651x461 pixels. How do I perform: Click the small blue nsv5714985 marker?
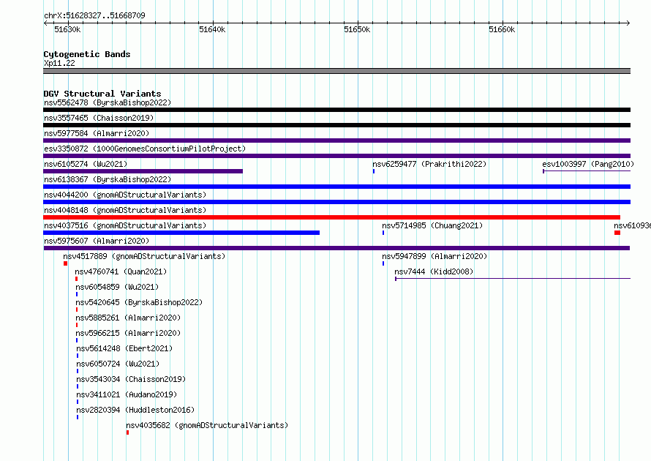click(x=383, y=233)
